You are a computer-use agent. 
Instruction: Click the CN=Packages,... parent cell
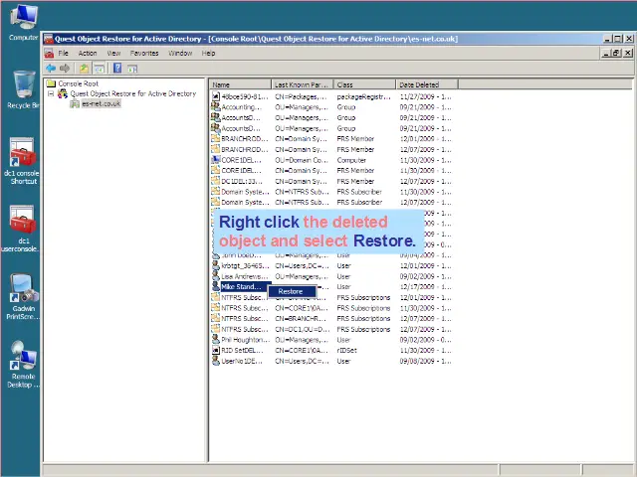301,96
